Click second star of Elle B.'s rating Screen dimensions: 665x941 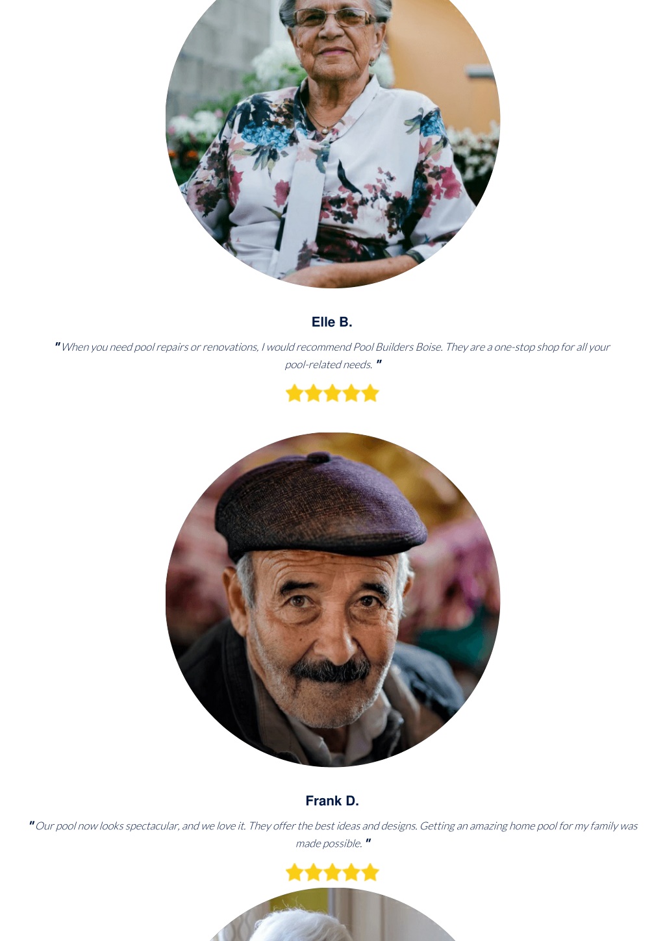tap(313, 393)
